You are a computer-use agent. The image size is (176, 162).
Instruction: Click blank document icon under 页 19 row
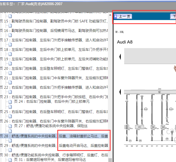tap(10, 64)
